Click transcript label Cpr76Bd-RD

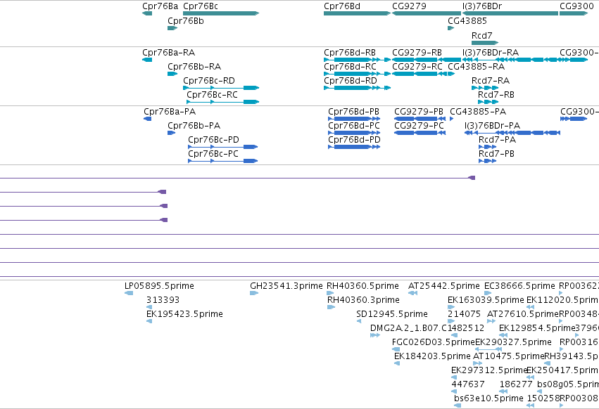(351, 81)
